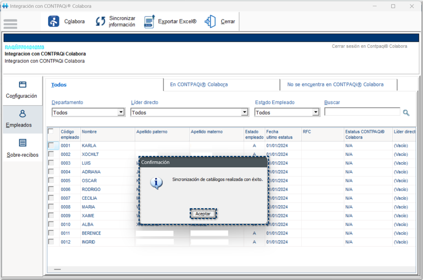Switch to the En CONTPAQi Colabora tab
The height and width of the screenshot is (280, 423).
tap(199, 85)
